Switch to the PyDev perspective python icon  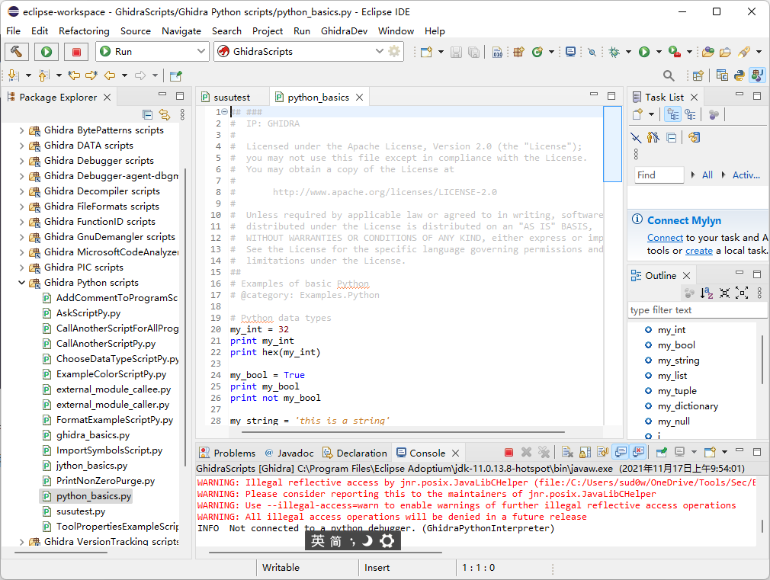[x=740, y=75]
